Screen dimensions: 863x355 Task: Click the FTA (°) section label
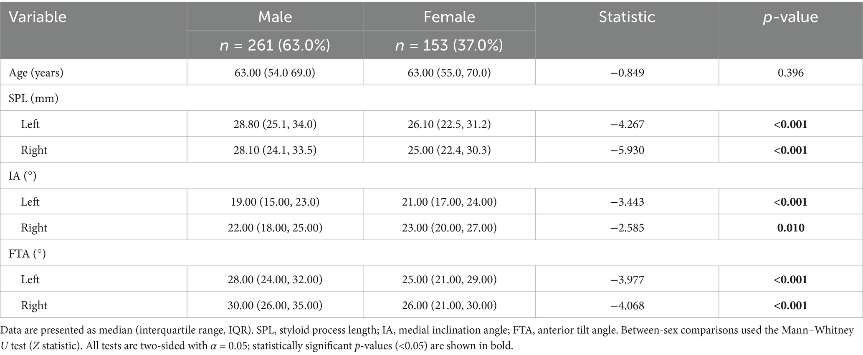click(x=27, y=254)
